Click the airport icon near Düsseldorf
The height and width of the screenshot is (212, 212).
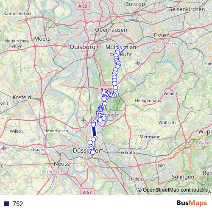(84, 120)
